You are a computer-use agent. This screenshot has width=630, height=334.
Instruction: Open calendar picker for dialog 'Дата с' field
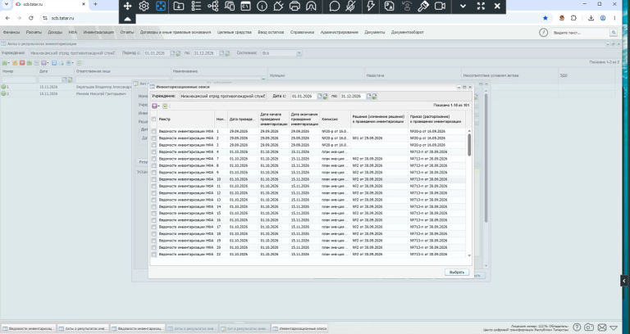pos(320,97)
